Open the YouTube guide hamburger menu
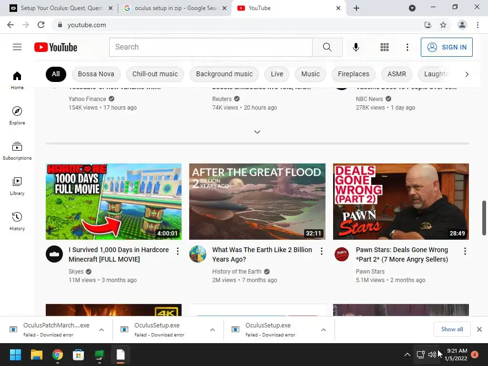This screenshot has height=366, width=488. [17, 47]
